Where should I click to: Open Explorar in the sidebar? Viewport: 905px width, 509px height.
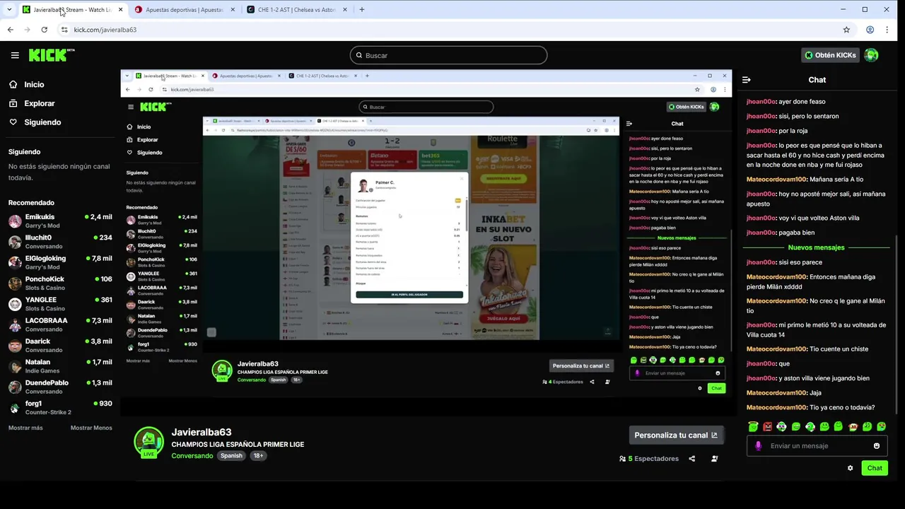tap(32, 103)
